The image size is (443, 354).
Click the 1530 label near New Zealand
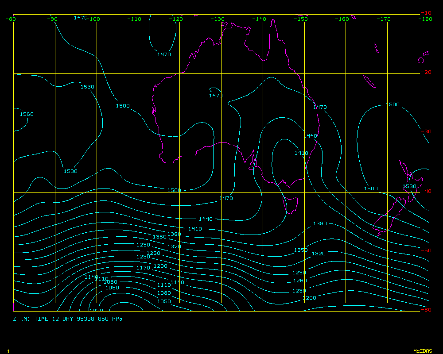[x=409, y=186]
